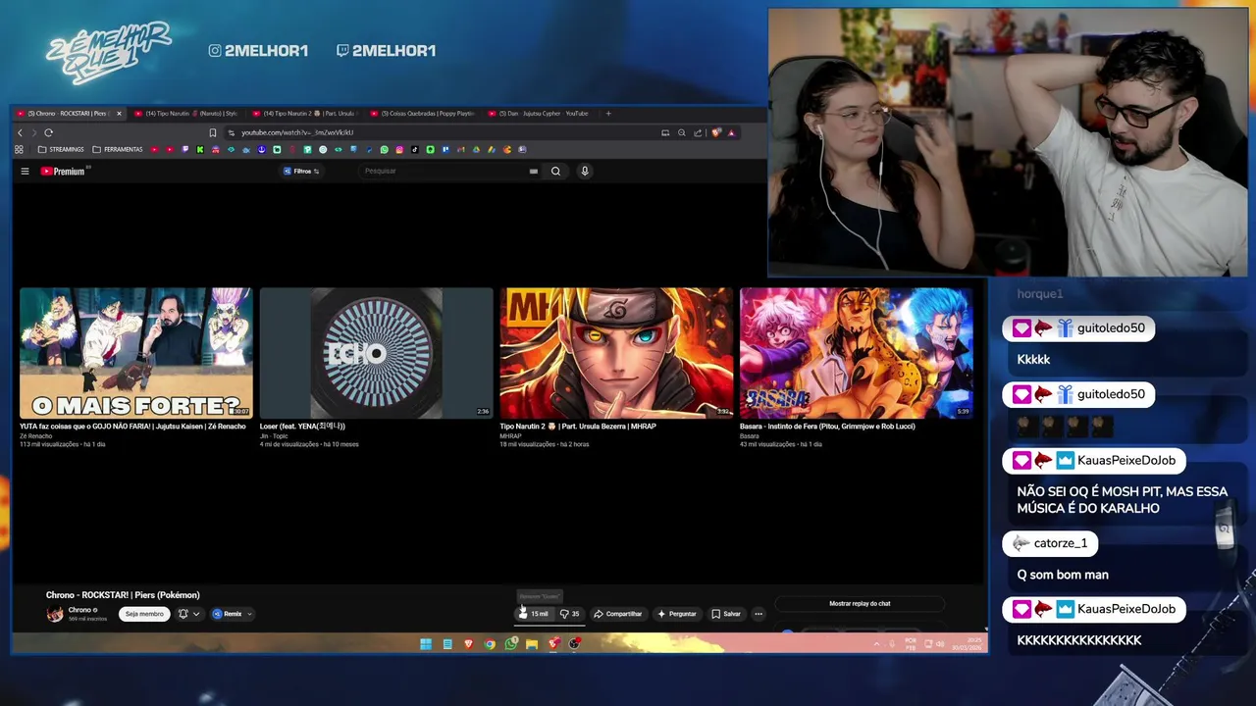Open Chrono channel avatar
Viewport: 1256px width, 706px height.
55,614
